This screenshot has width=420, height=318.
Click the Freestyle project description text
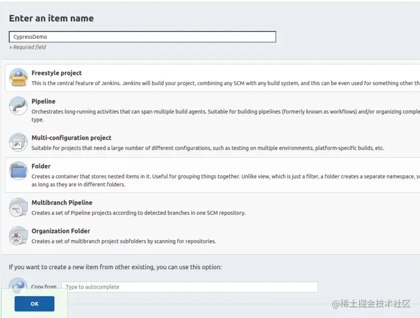tap(226, 83)
